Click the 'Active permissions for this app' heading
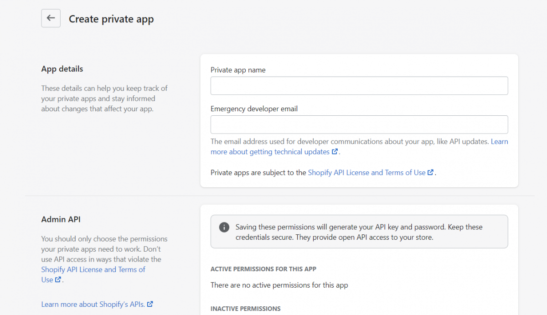Screen dimensions: 547x315 pos(263,269)
